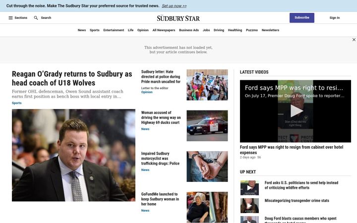Read the Sudbury letter about Pride march
The height and width of the screenshot is (223, 357).
[161, 77]
